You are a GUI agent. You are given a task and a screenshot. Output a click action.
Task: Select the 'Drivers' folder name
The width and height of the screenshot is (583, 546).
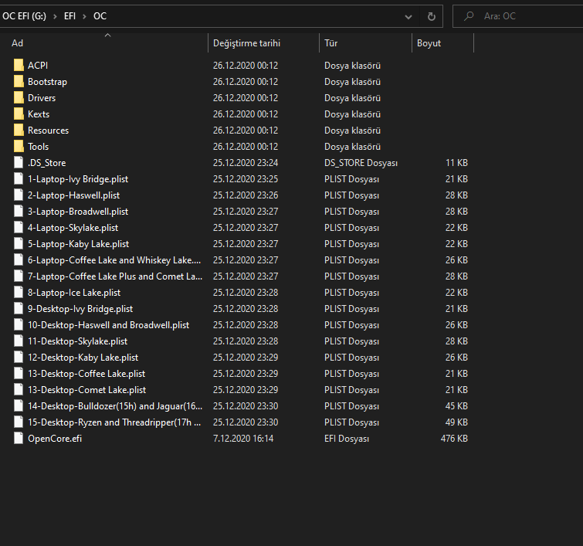(42, 98)
